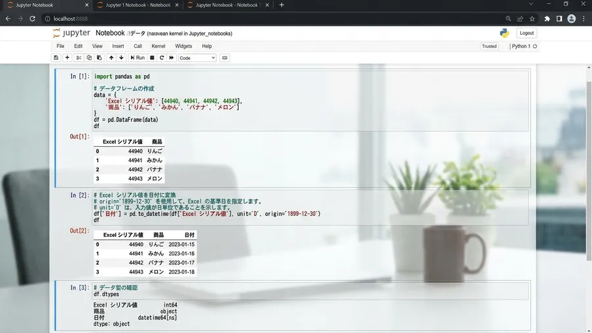Close the Jupyter 1 Notebook tab

[x=177, y=5]
